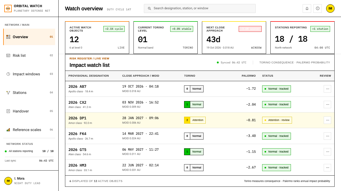
Task: Click the Reference scales chart icon
Action: (8, 130)
